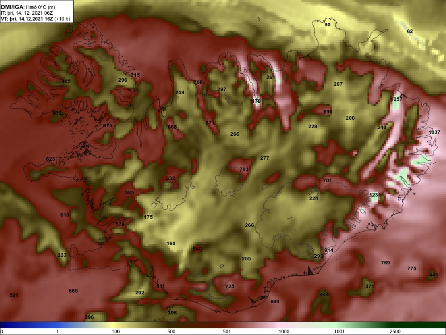Click the map value 615

coord(107,126)
